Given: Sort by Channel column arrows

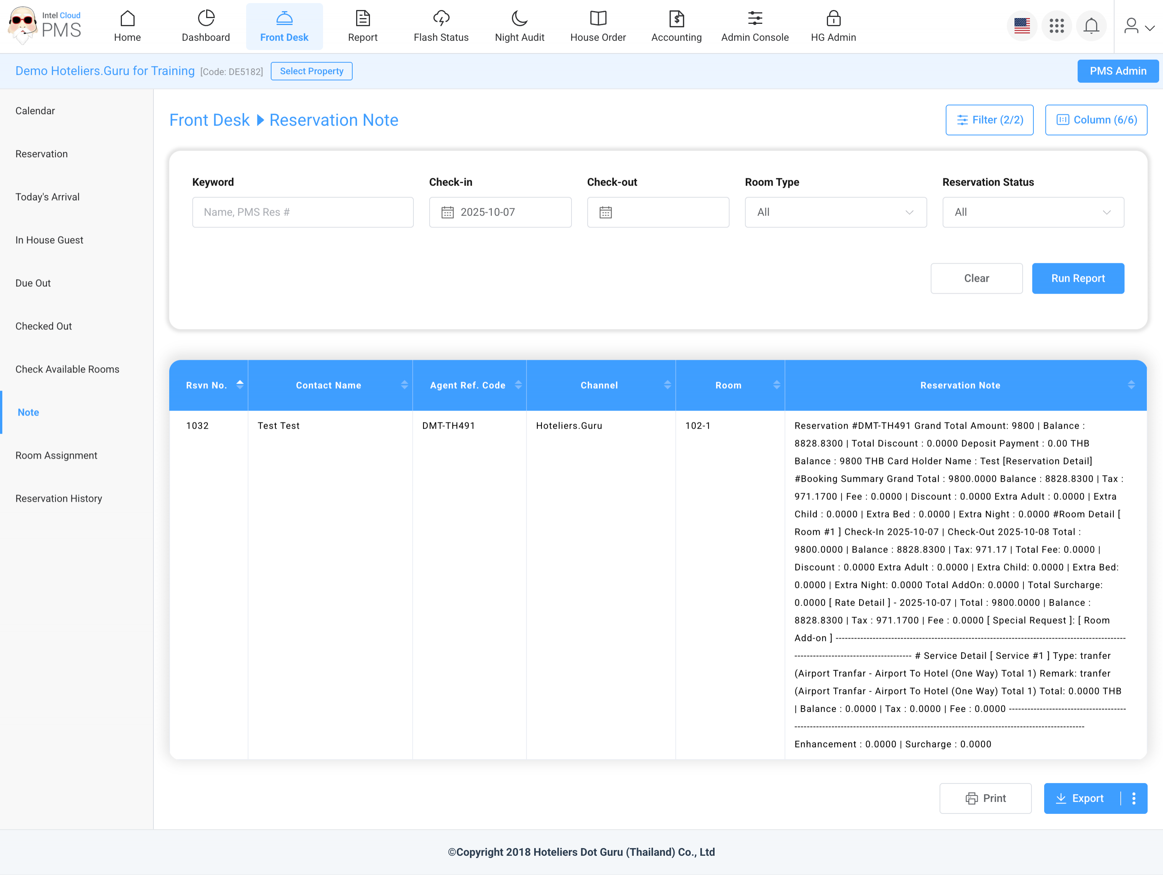Looking at the screenshot, I should pyautogui.click(x=667, y=385).
